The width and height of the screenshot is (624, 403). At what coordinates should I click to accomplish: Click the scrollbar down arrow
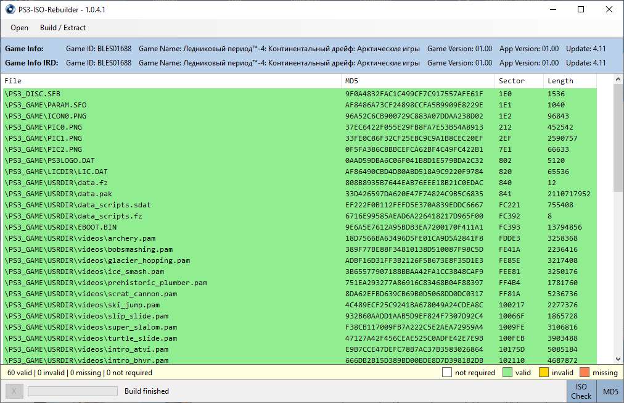618,359
